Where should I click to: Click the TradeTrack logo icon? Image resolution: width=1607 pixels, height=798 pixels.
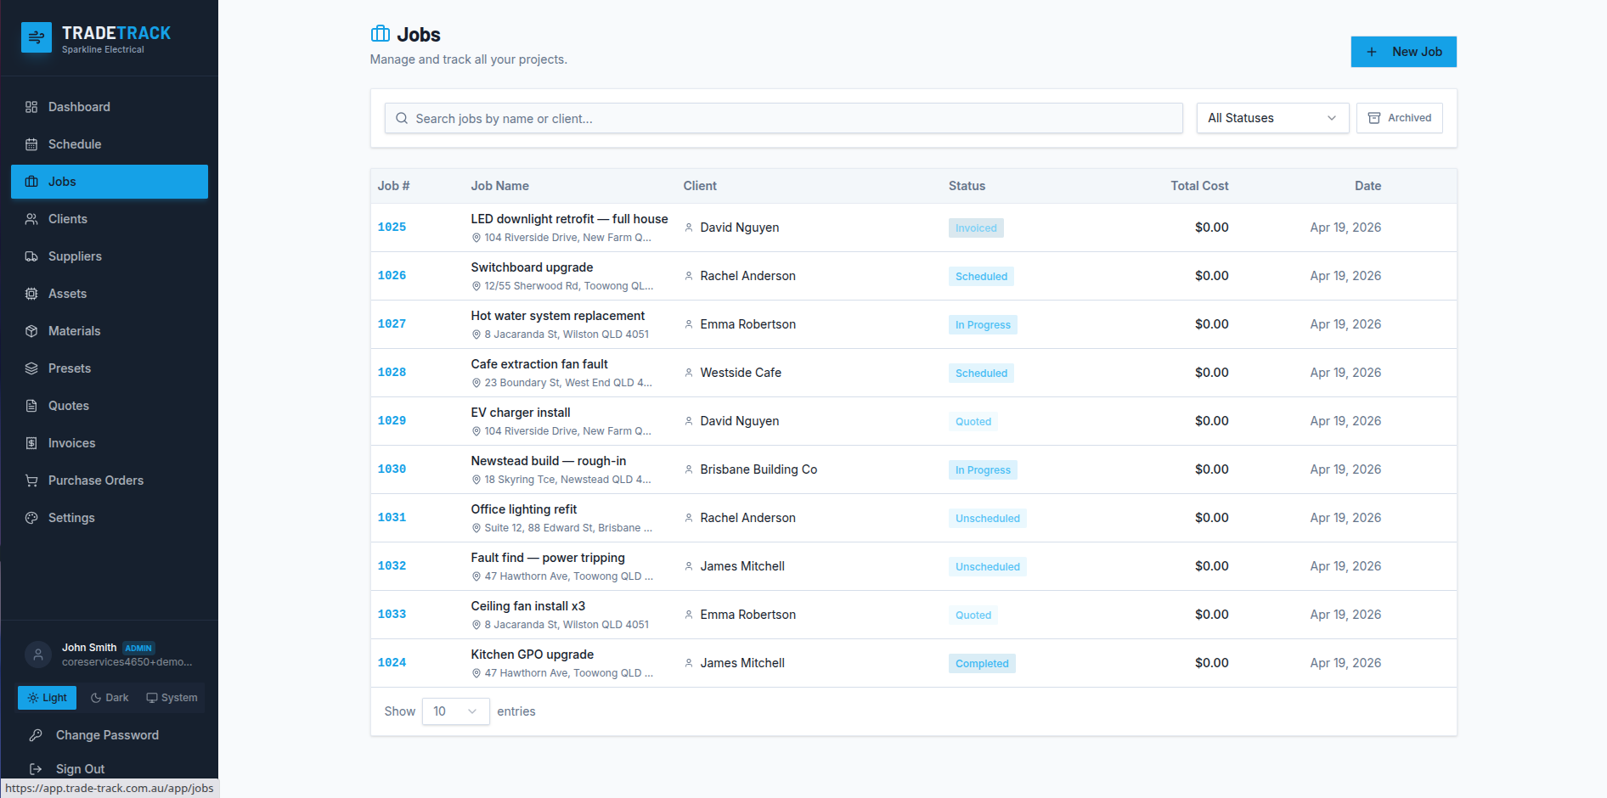point(37,38)
